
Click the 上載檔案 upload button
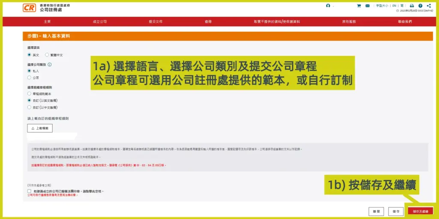(39, 128)
